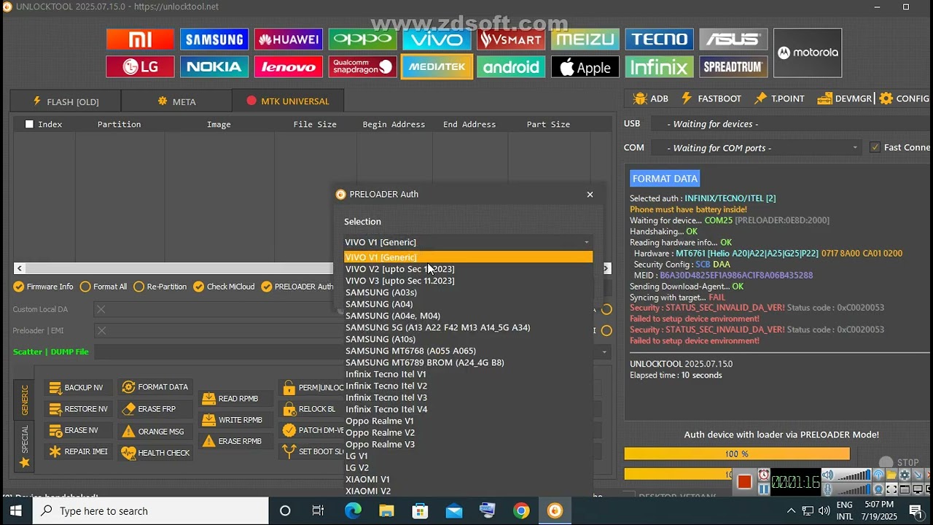
Task: Switch to FLASH [OLD] tab
Action: coord(66,101)
